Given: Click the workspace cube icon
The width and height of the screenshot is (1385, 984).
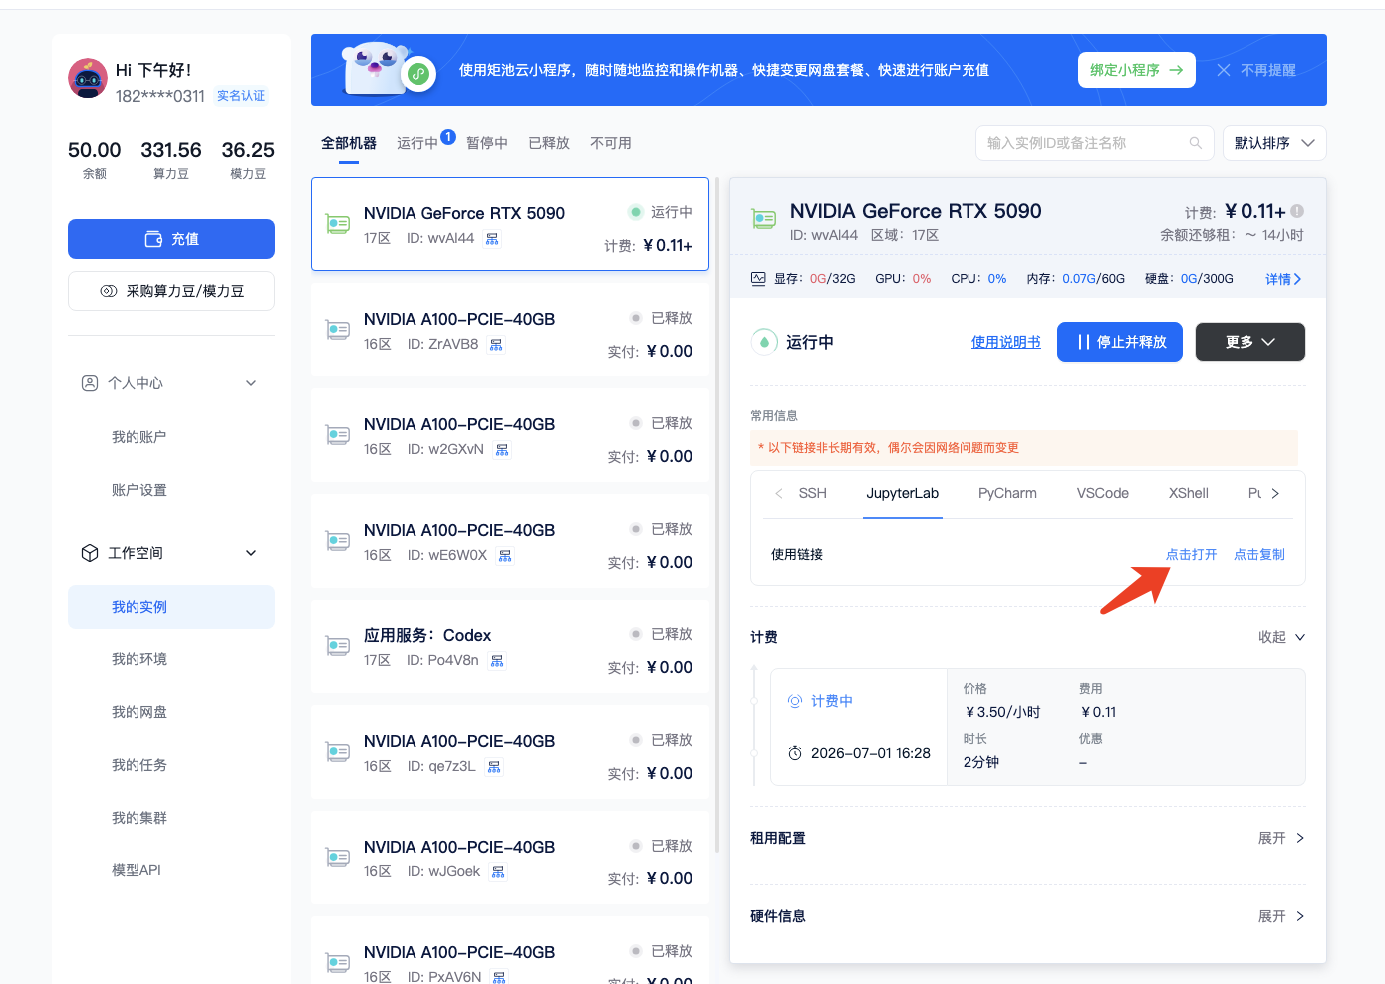Looking at the screenshot, I should (x=90, y=553).
